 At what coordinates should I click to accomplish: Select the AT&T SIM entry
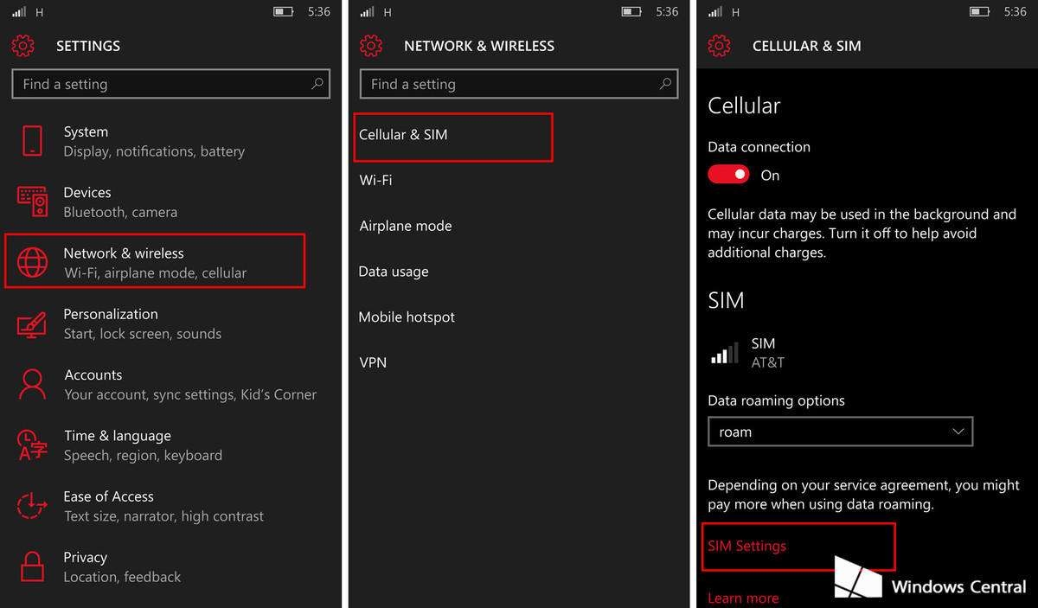tap(766, 353)
